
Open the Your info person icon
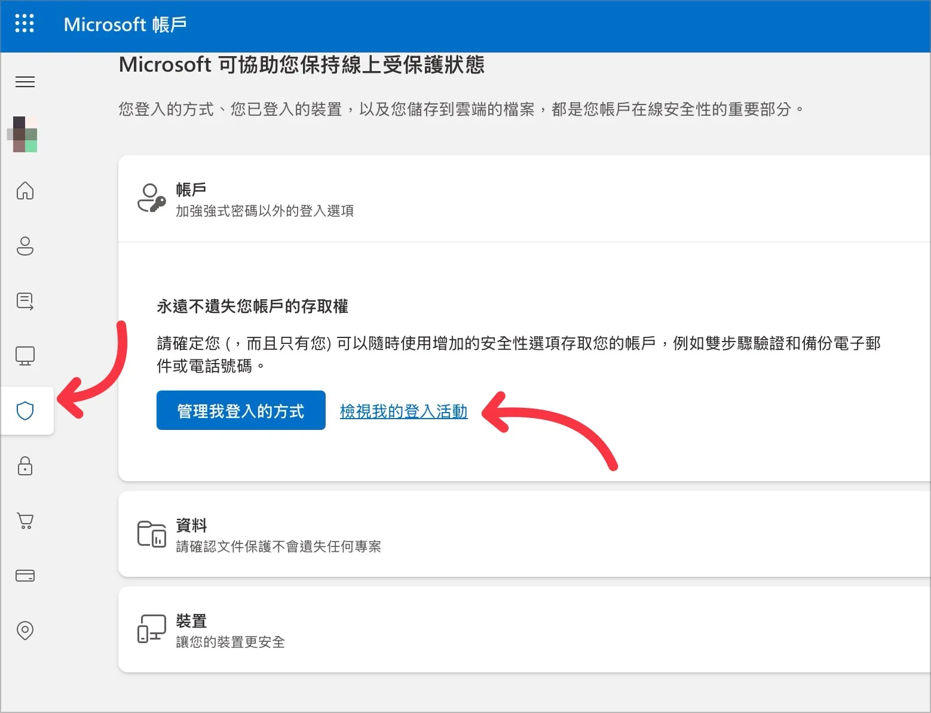[x=25, y=245]
